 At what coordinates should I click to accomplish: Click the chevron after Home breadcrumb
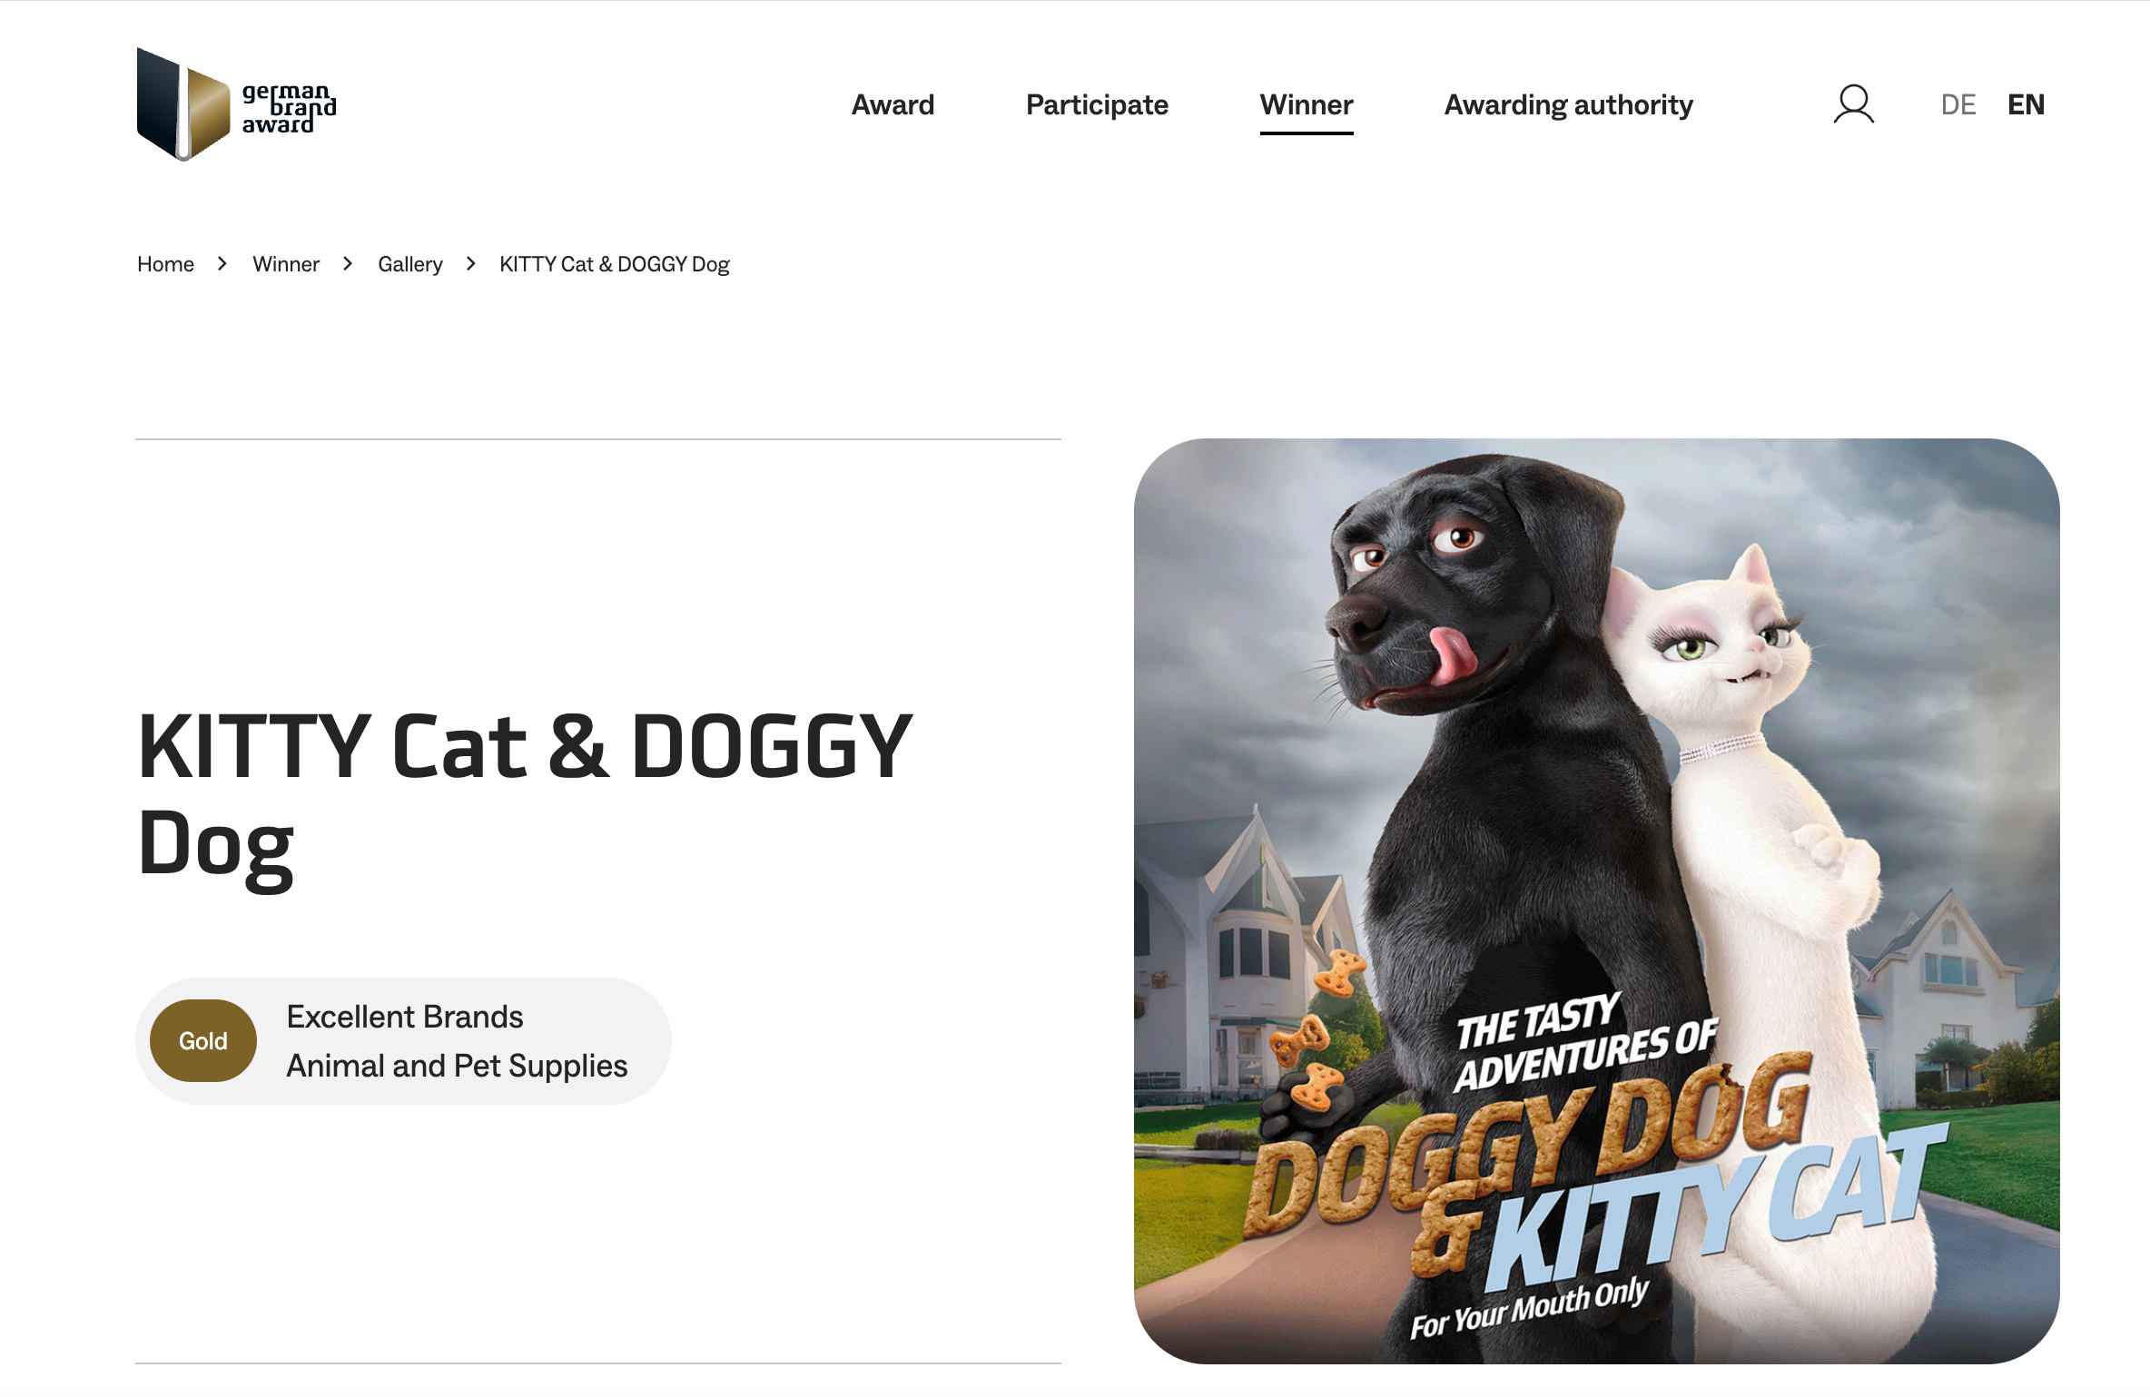pyautogui.click(x=222, y=263)
